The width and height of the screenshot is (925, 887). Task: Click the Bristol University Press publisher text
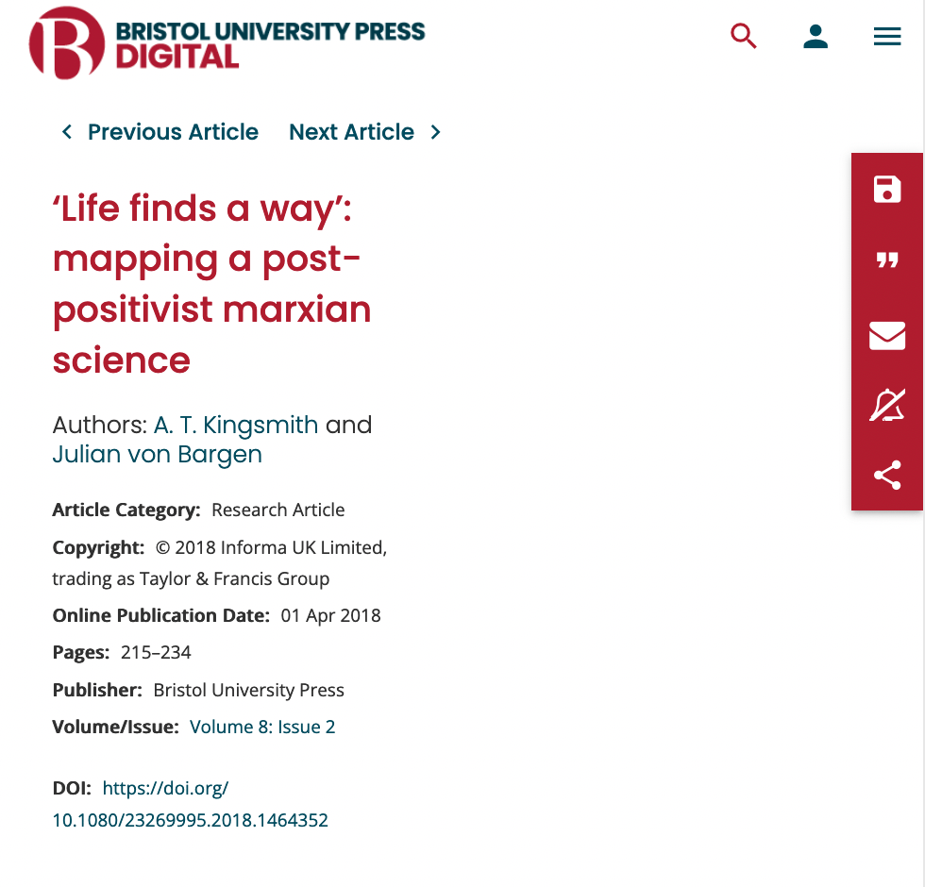249,690
